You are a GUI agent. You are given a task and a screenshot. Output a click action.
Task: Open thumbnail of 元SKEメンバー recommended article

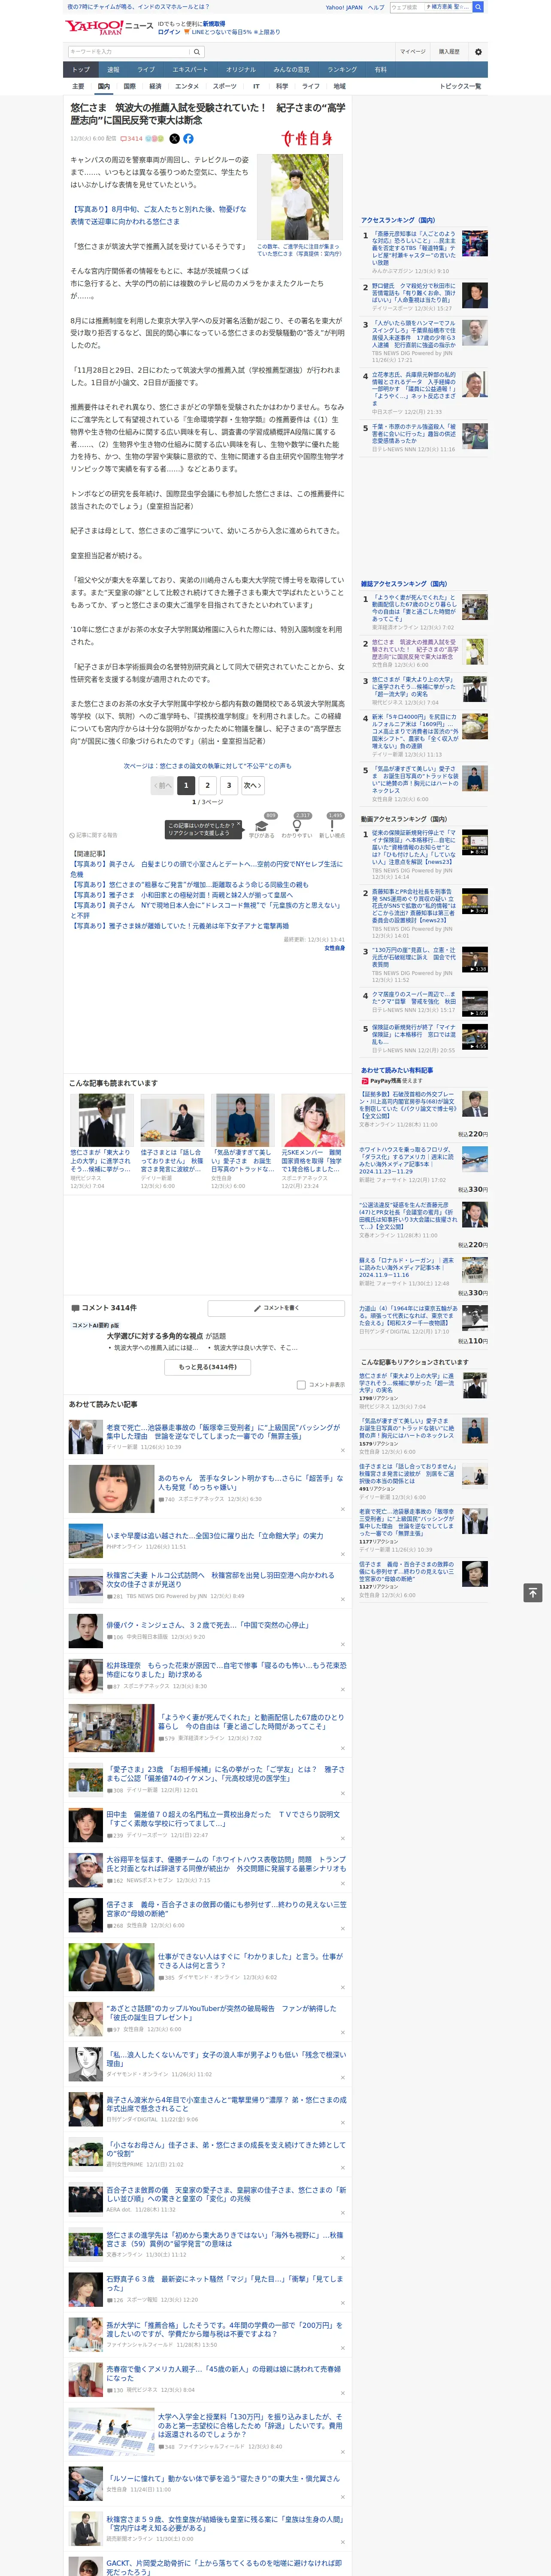(313, 1120)
